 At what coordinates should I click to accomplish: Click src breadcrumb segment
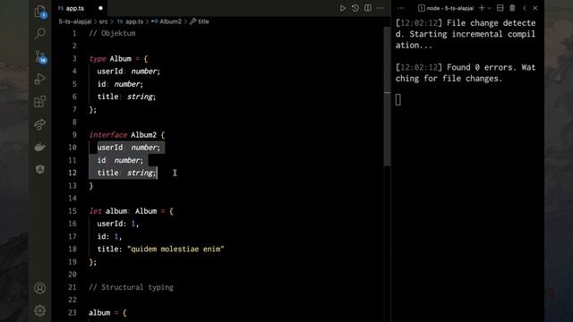pos(104,21)
